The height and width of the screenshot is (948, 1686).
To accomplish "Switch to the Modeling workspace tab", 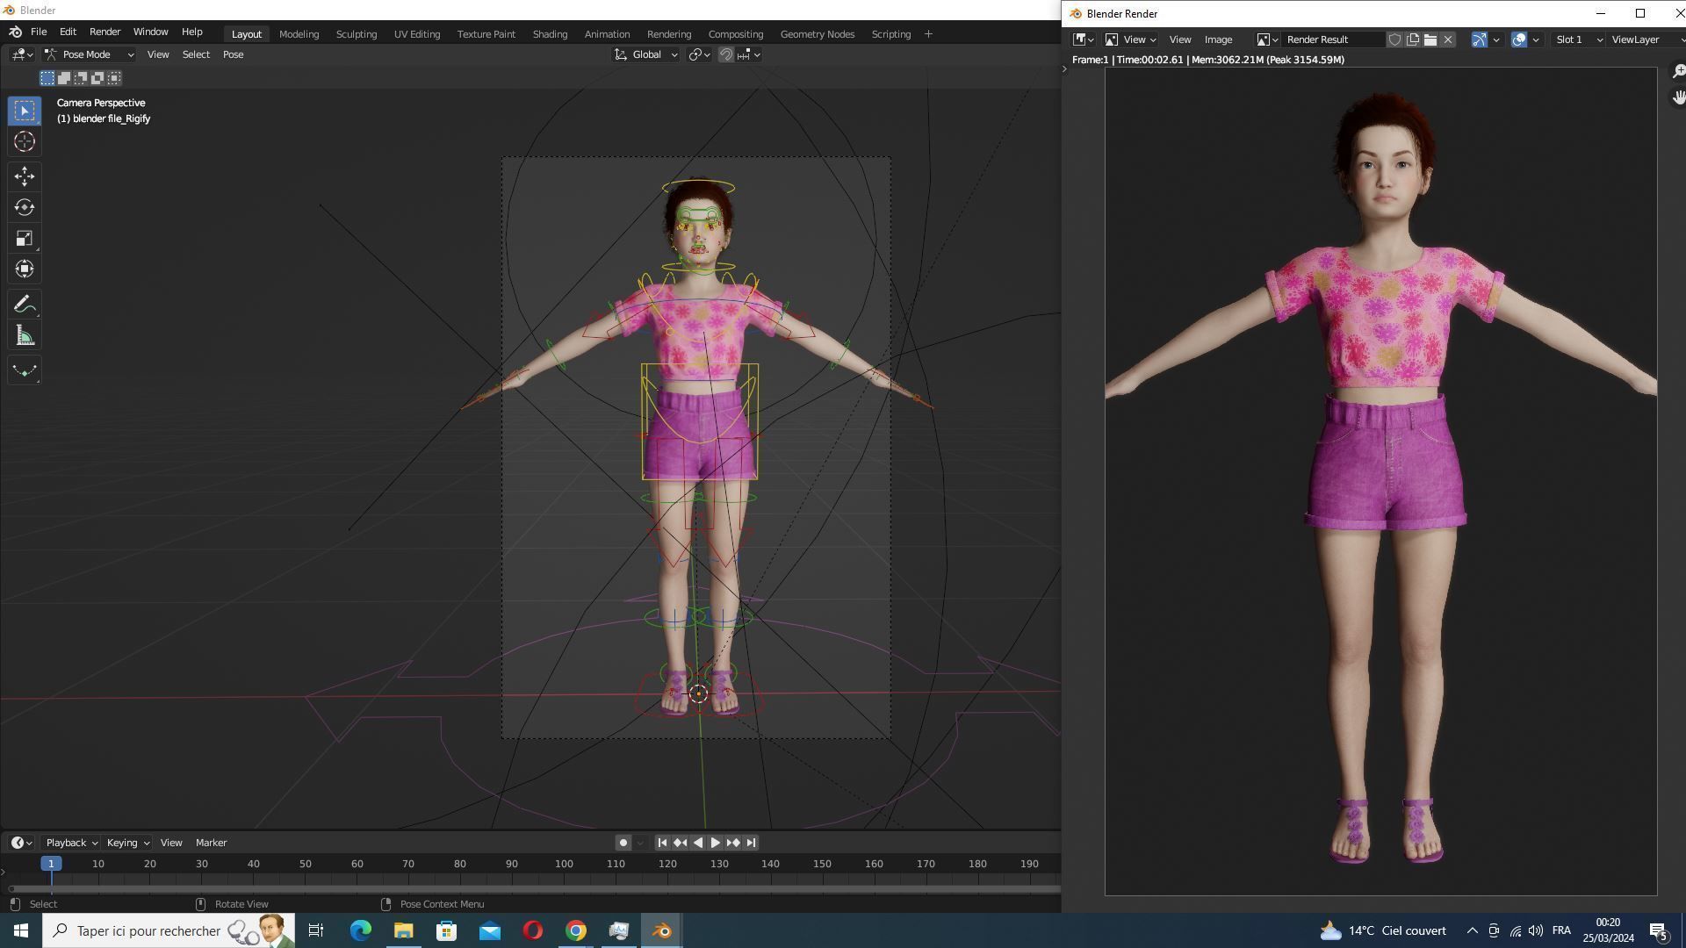I will [x=299, y=34].
